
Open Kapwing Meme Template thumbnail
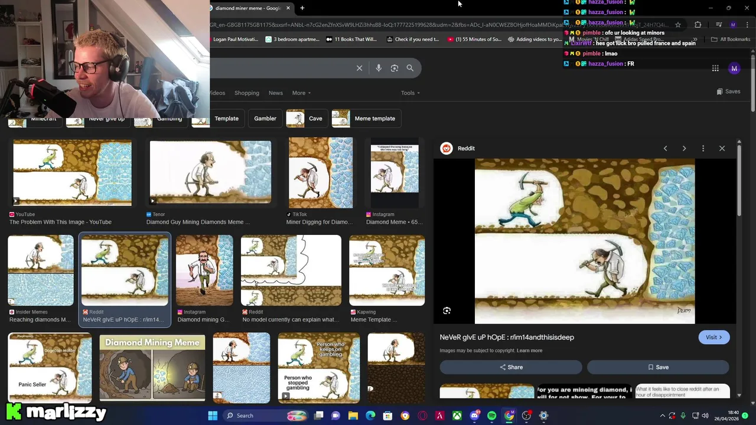click(387, 270)
